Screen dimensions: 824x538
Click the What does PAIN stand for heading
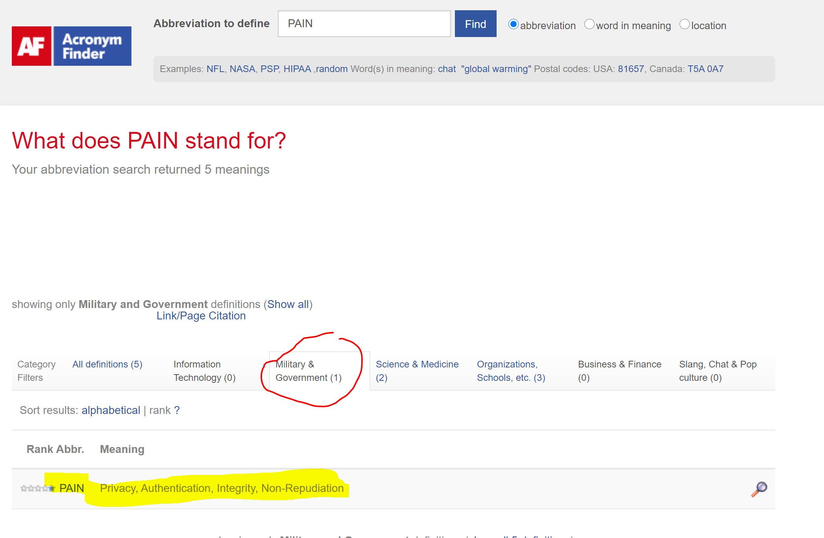tap(149, 141)
